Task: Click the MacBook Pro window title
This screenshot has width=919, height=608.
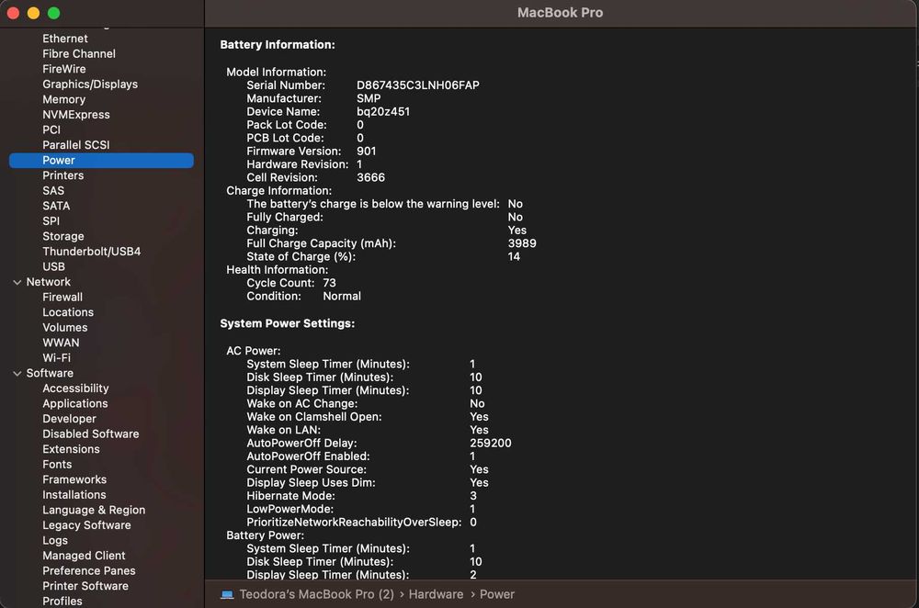Action: pos(561,13)
